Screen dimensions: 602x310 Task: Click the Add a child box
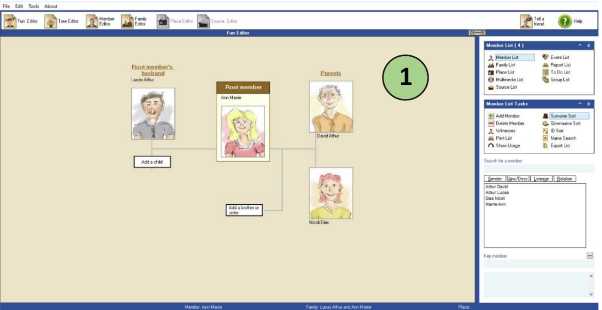[152, 162]
